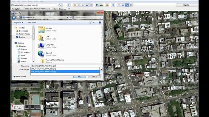Click the Cancel button in dialog

pos(94,76)
